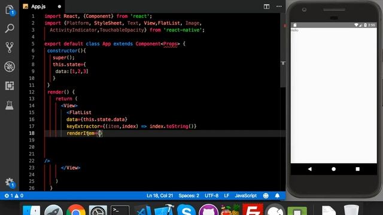Open Trash from the dock
This screenshot has height=215, width=383.
click(351, 210)
